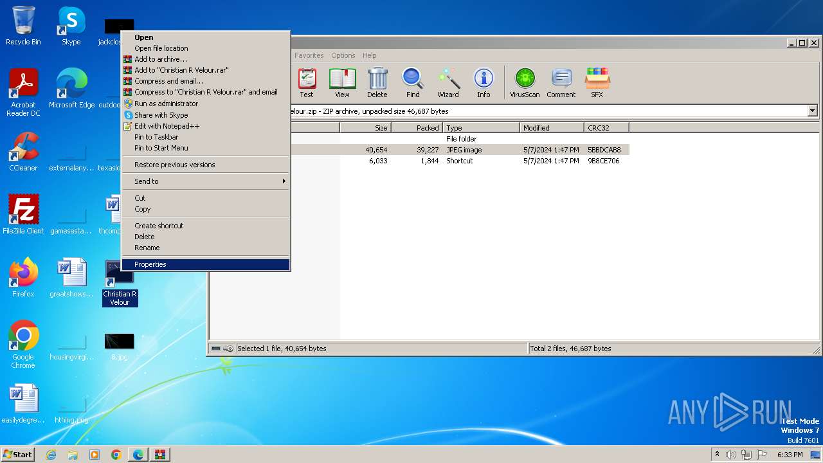Choose Open in the context menu

(x=206, y=37)
